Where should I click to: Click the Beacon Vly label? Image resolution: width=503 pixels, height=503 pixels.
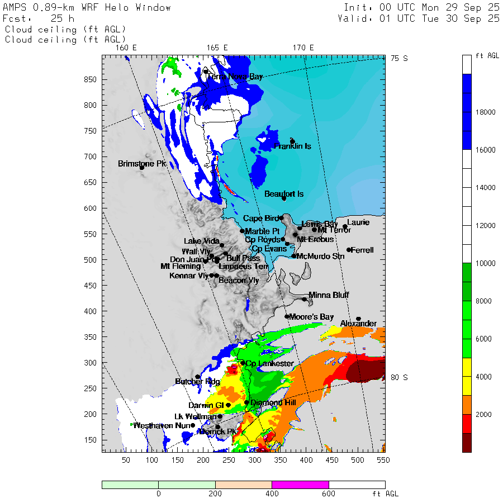(x=239, y=281)
